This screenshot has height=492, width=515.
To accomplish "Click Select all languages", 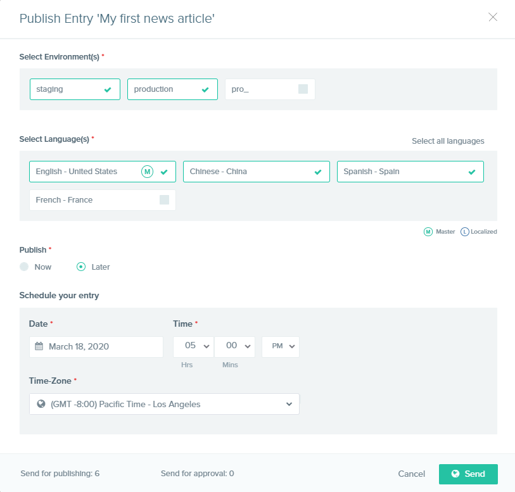I will pyautogui.click(x=447, y=141).
